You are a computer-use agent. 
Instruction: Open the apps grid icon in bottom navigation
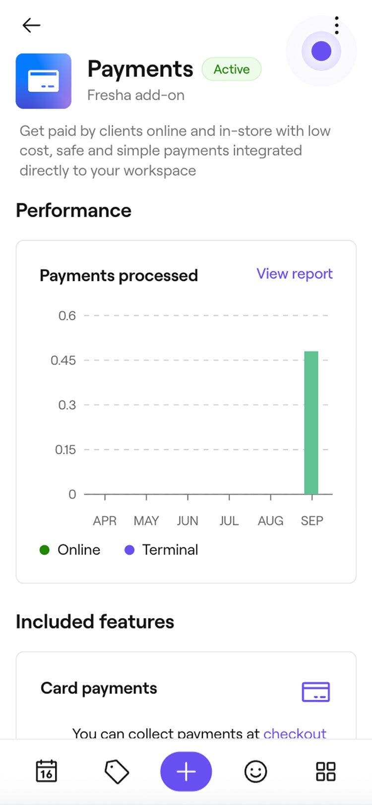pos(325,771)
